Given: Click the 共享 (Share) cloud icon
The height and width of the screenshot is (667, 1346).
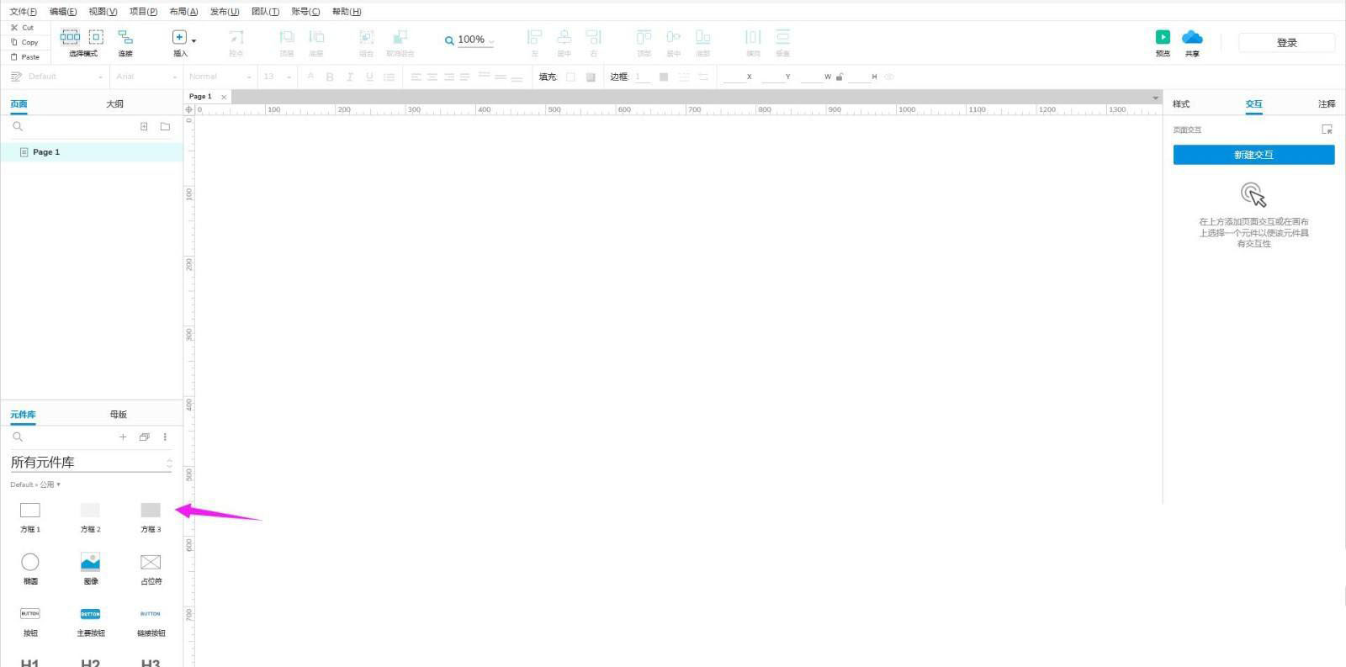Looking at the screenshot, I should click(x=1192, y=37).
